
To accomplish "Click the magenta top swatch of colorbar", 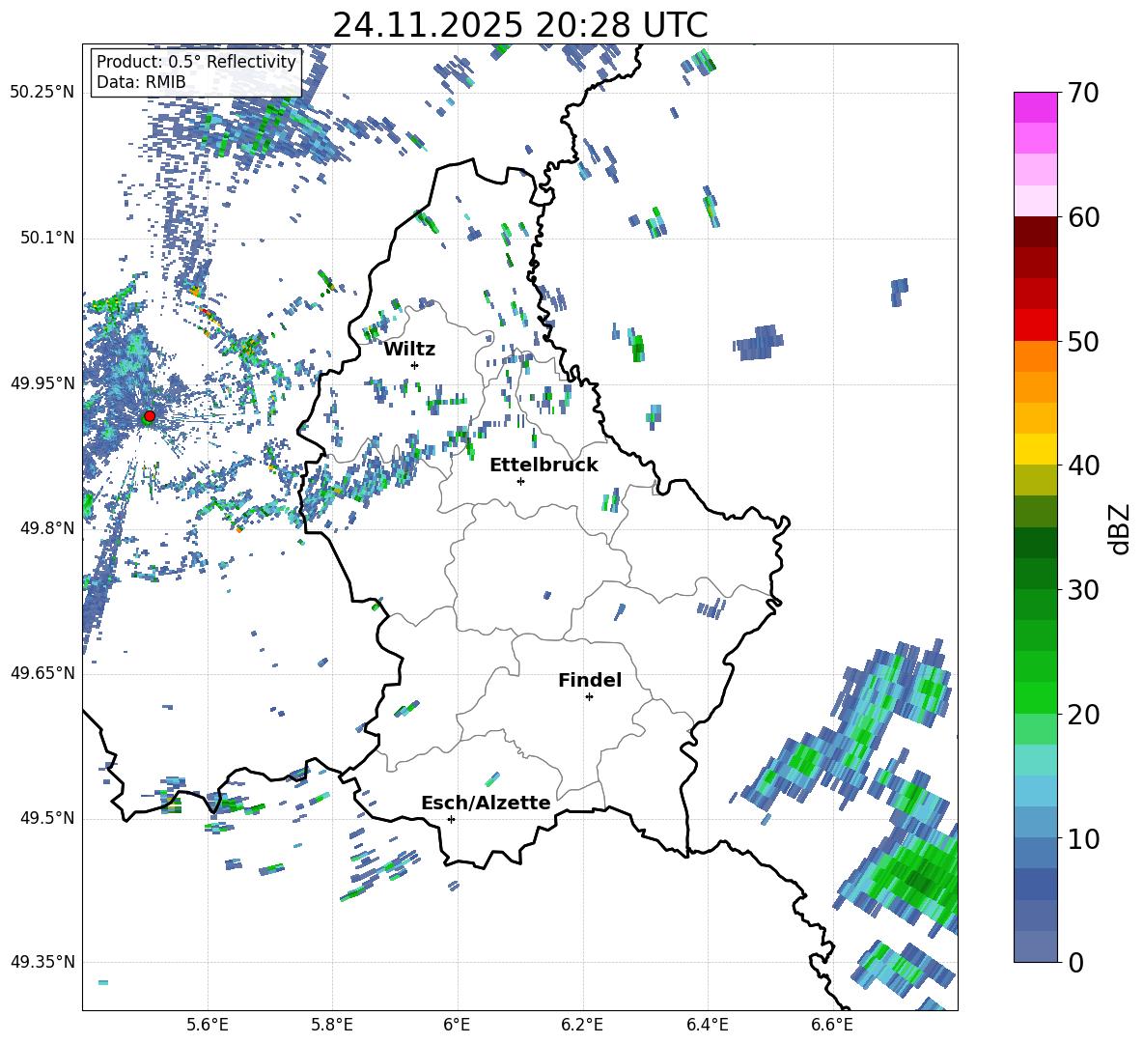I will [1035, 108].
